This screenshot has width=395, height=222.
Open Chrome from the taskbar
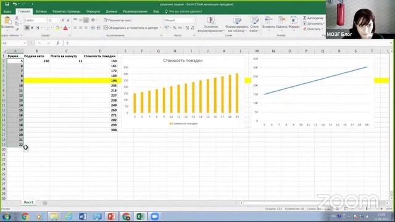[25, 216]
